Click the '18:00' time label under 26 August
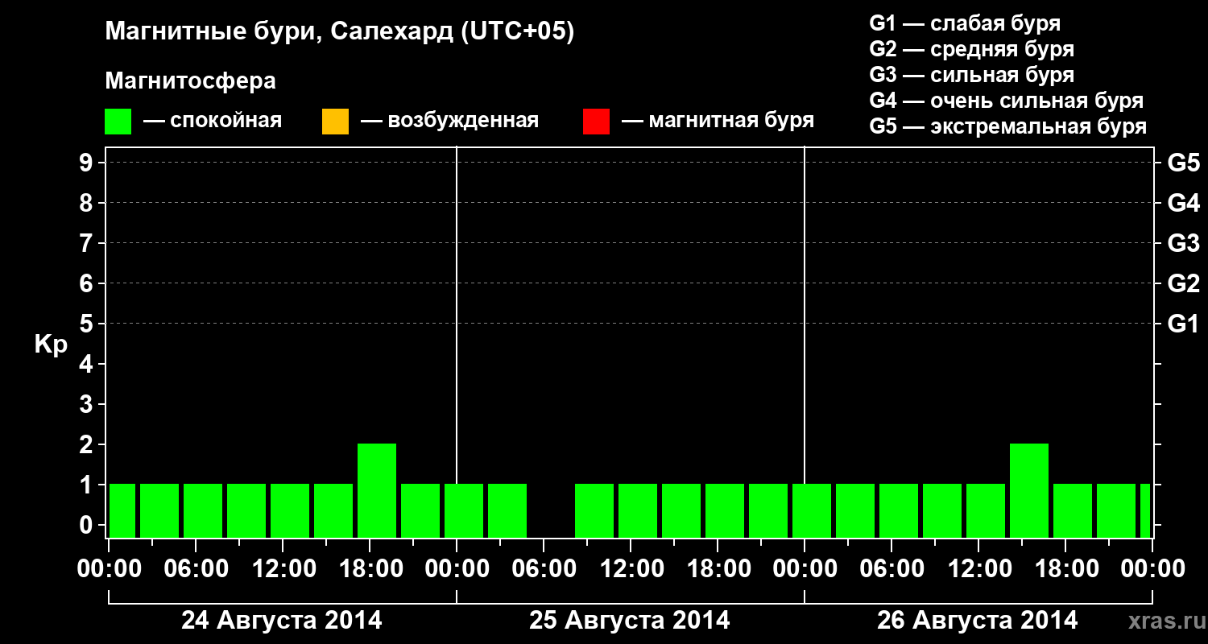Image resolution: width=1208 pixels, height=644 pixels. [1066, 568]
